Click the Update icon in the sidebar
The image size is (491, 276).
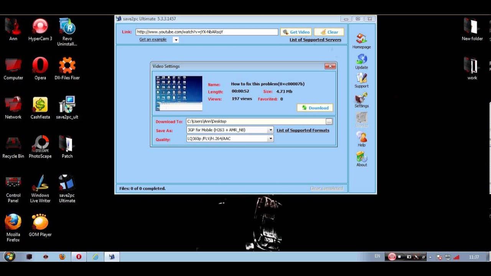[361, 62]
